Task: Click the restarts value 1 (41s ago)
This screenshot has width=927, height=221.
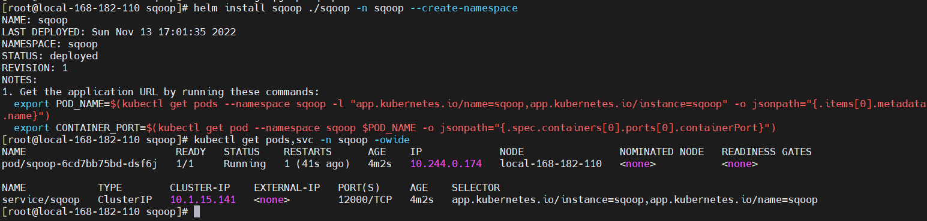Action: click(x=317, y=164)
